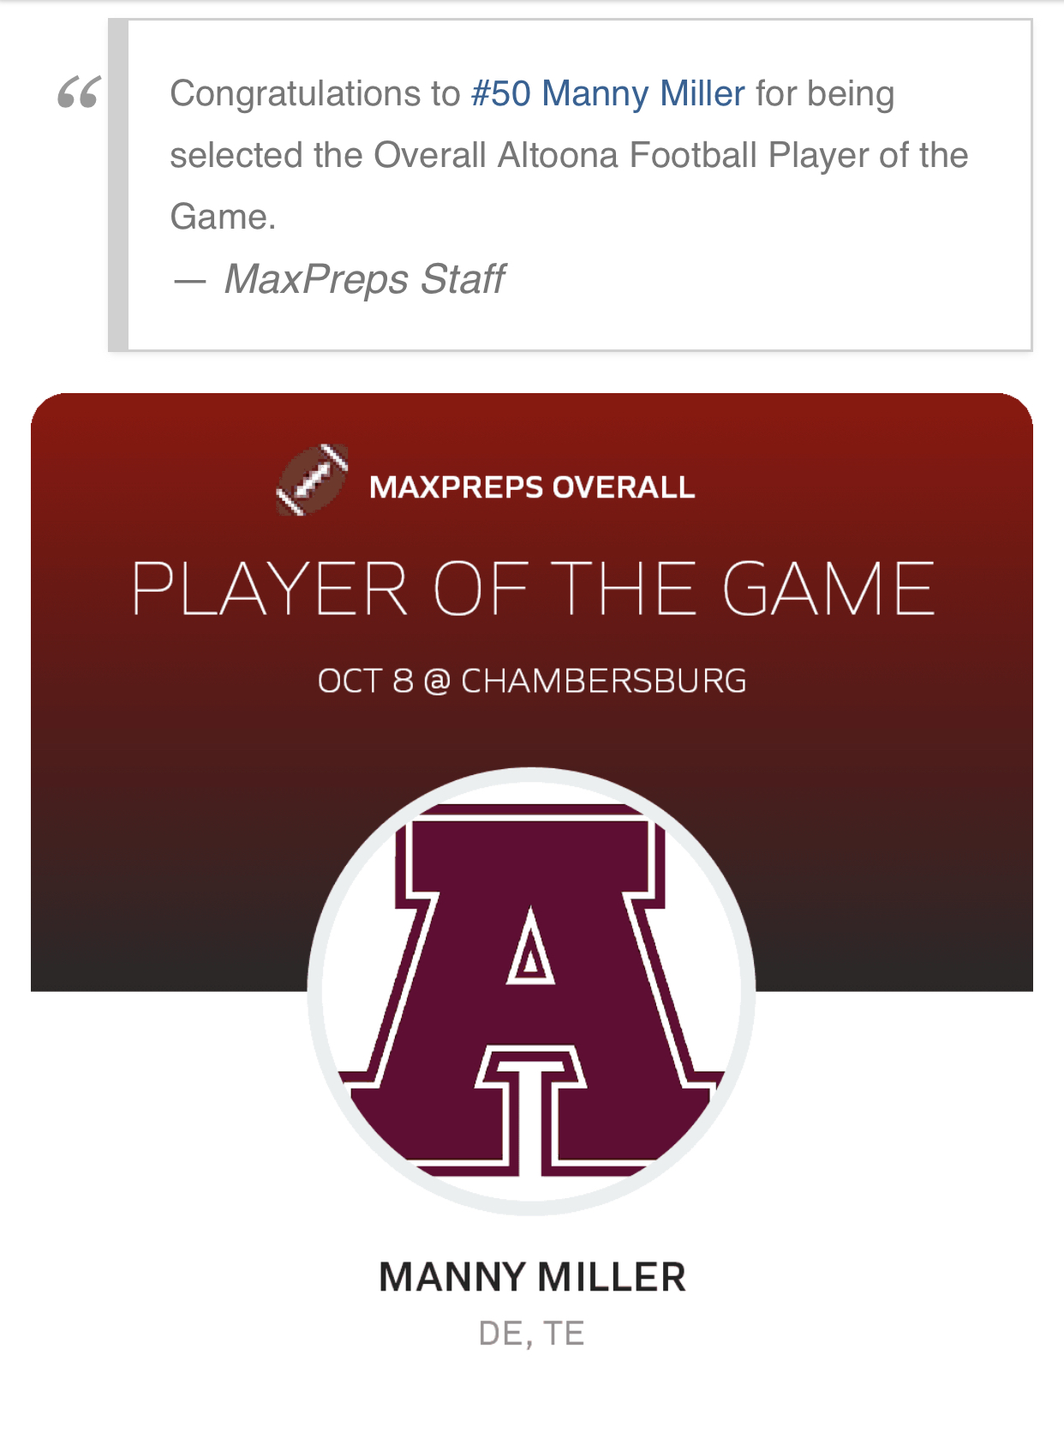
Task: Click the opening quotation mark icon
Action: coord(79,92)
